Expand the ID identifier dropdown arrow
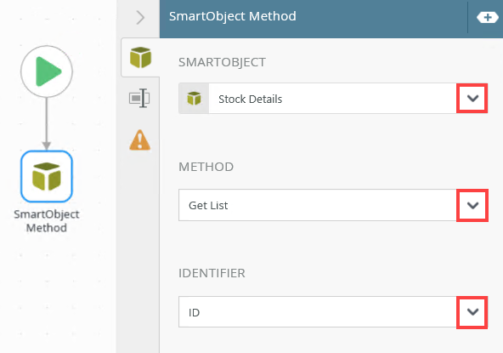The width and height of the screenshot is (503, 353). tap(472, 312)
